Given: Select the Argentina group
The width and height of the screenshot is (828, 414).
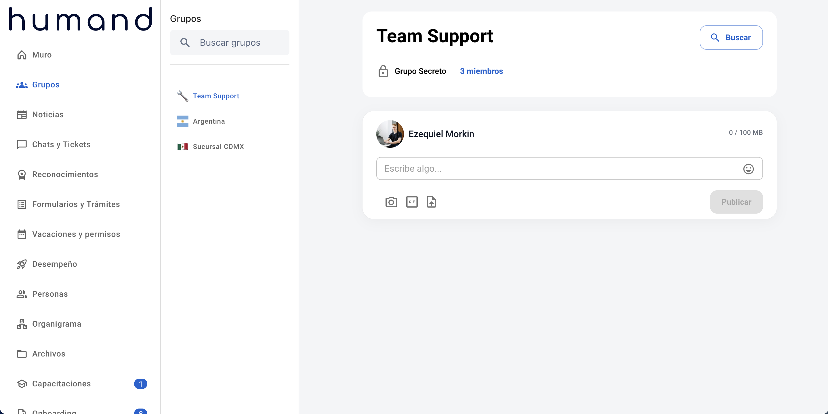Looking at the screenshot, I should coord(209,121).
